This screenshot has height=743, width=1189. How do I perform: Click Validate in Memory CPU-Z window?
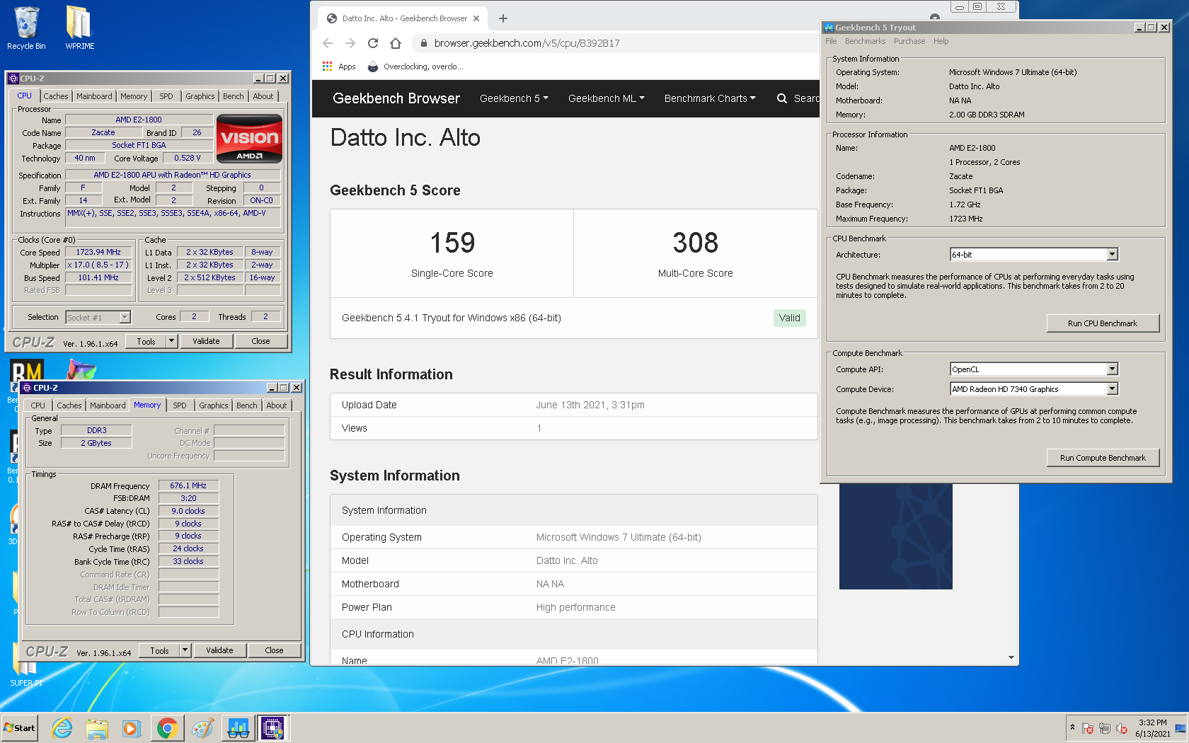[x=219, y=650]
